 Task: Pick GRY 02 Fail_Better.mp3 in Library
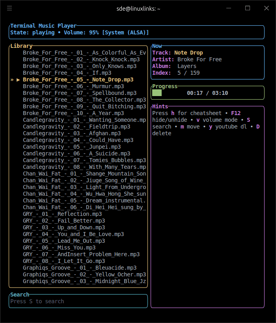coord(63,221)
